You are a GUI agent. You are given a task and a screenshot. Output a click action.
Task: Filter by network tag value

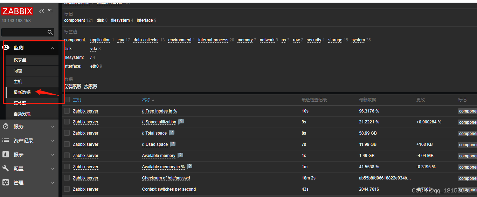(x=267, y=40)
